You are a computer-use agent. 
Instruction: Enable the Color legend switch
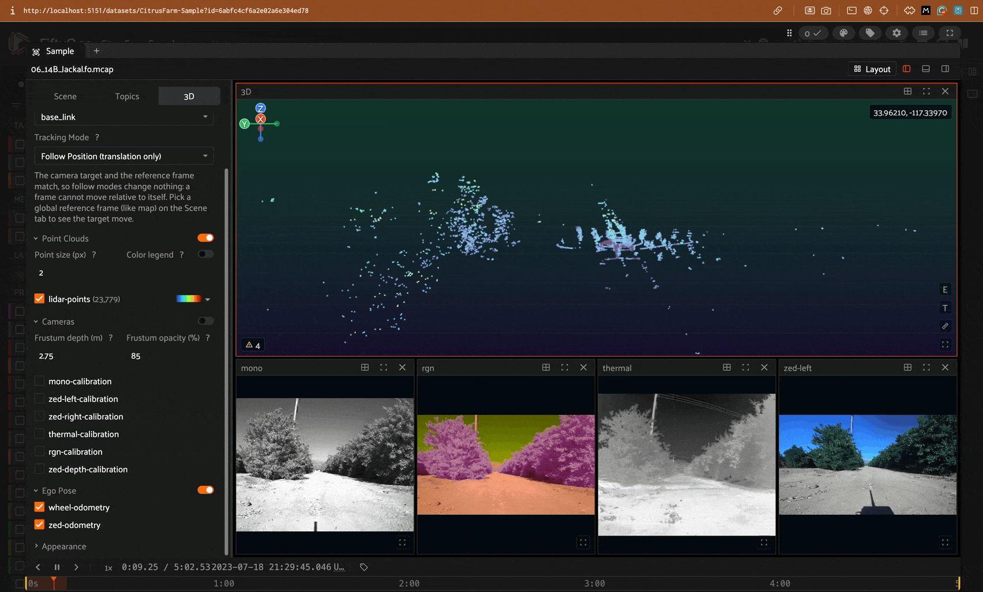[205, 254]
